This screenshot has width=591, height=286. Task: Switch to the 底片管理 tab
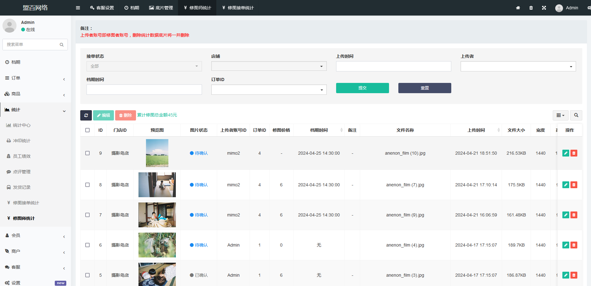click(x=161, y=8)
